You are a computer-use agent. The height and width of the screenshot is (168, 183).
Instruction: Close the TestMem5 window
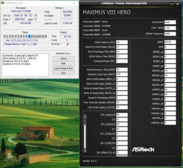(x=74, y=3)
